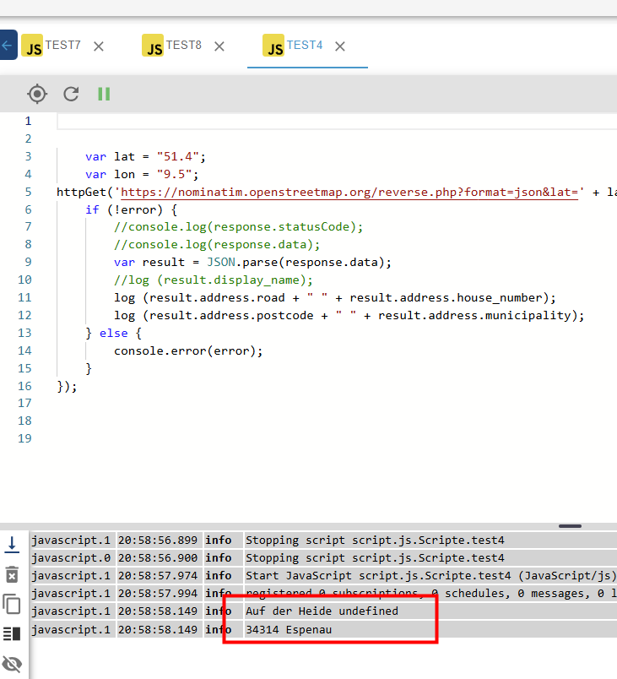Click the blue back arrow button

(8, 45)
